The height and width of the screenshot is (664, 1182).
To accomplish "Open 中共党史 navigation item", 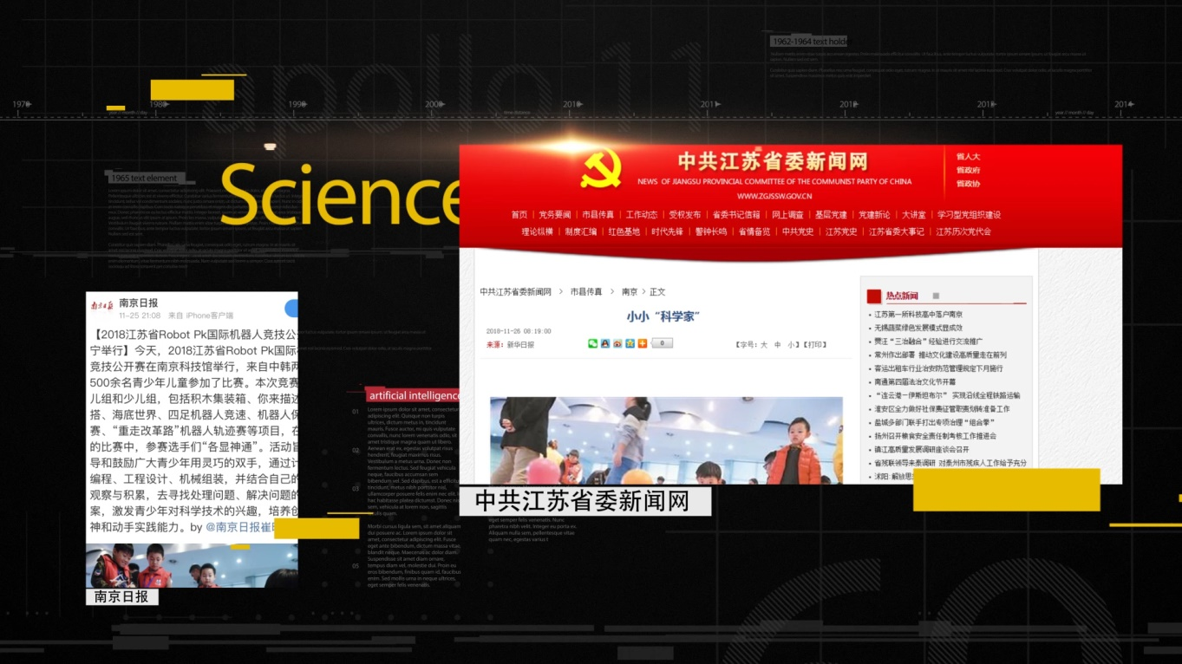I will click(798, 231).
